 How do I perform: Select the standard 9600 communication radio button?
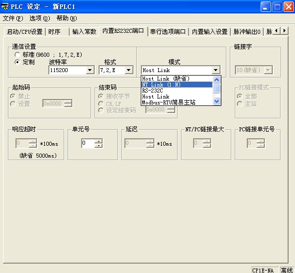tap(17, 55)
